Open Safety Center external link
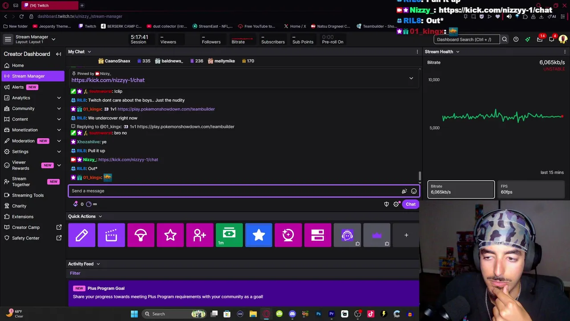 click(33, 238)
